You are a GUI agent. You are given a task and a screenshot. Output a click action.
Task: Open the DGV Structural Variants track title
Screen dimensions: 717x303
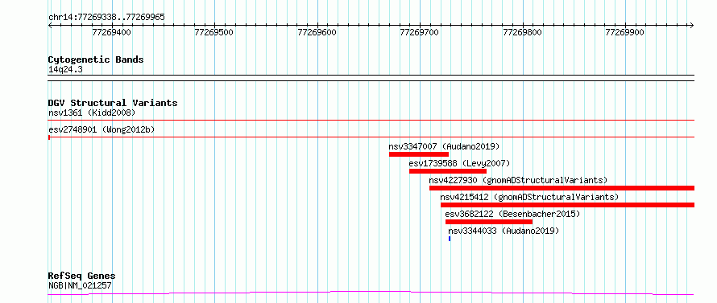[x=113, y=103]
